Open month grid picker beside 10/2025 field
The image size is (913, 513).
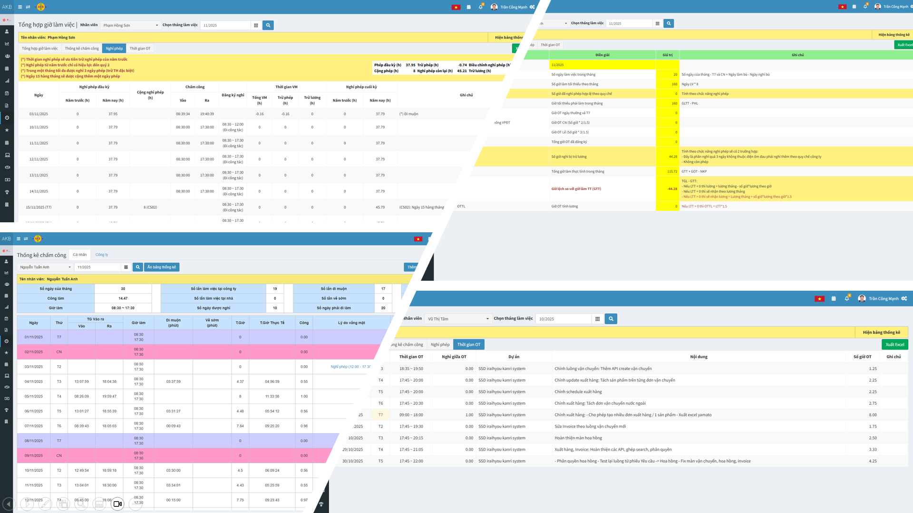(x=597, y=319)
